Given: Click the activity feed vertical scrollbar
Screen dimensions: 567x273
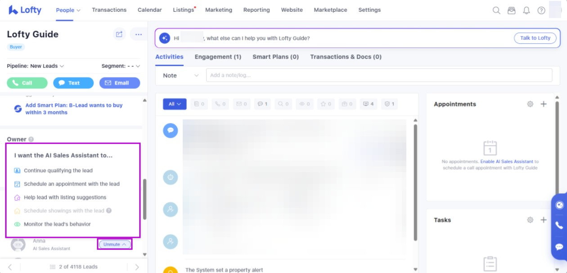Looking at the screenshot, I should [415, 180].
